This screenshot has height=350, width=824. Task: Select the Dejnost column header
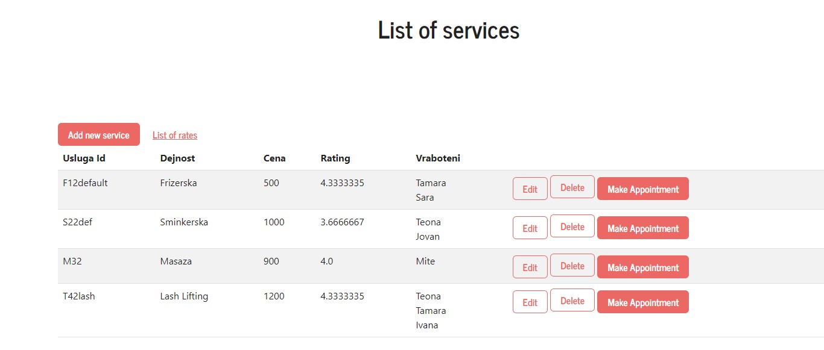(x=177, y=158)
